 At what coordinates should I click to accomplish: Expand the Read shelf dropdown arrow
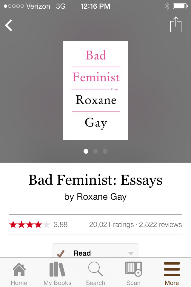click(131, 254)
